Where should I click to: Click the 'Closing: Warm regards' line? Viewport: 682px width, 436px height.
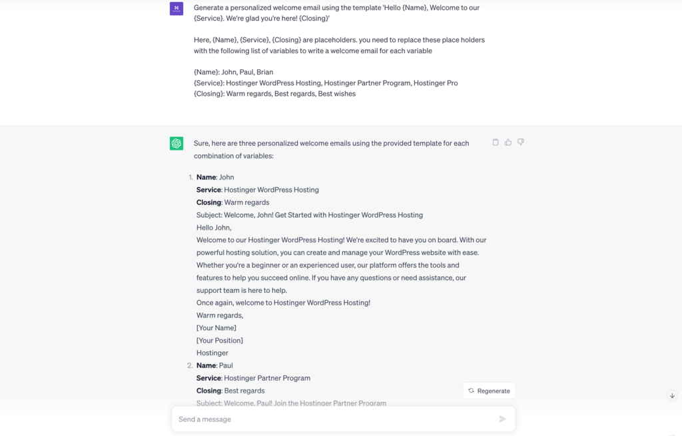click(x=232, y=202)
